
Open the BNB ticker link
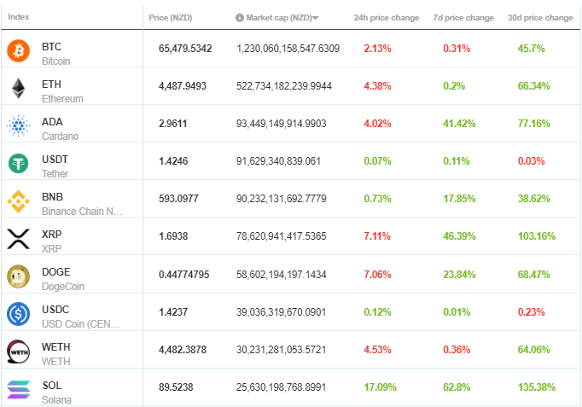coord(52,196)
